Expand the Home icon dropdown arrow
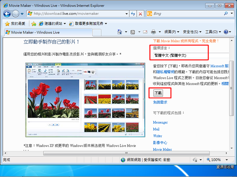Screen dimensions: 237x177 pyautogui.click(x=126, y=32)
